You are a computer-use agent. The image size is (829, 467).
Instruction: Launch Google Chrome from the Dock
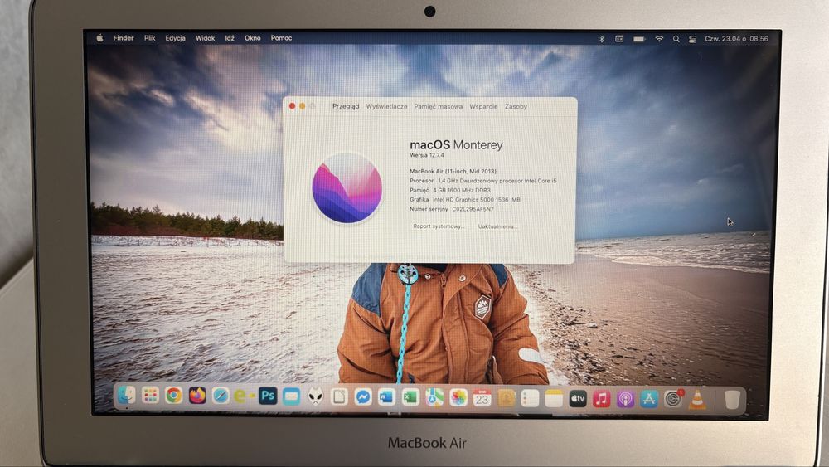[x=173, y=396]
